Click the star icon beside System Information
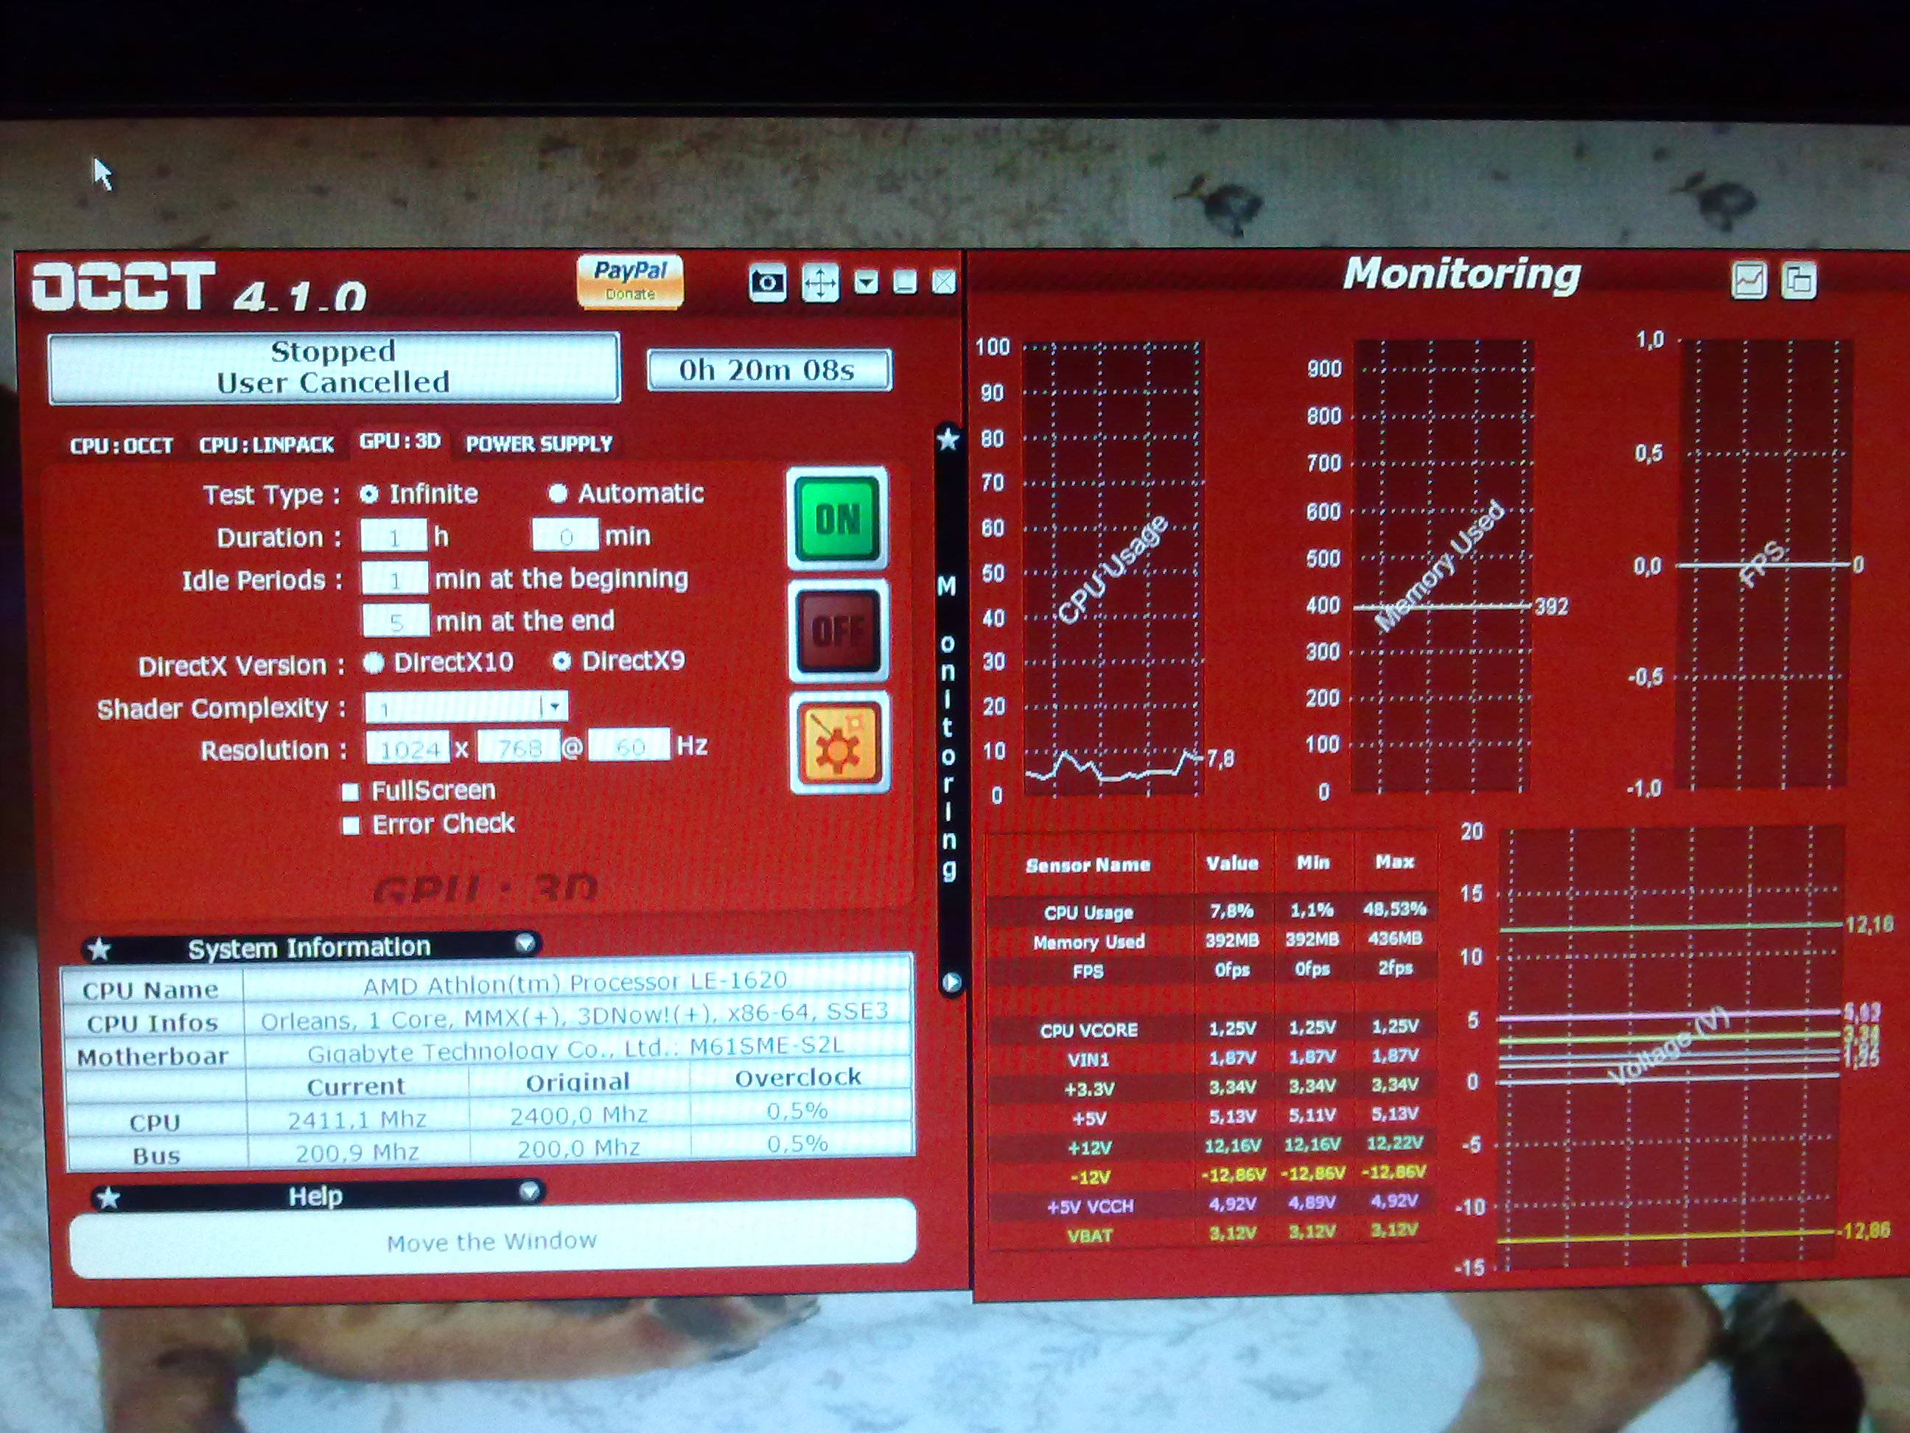1910x1433 pixels. [x=99, y=950]
